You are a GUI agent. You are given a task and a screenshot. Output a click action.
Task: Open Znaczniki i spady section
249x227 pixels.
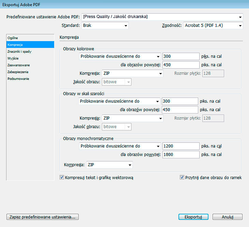pos(30,52)
